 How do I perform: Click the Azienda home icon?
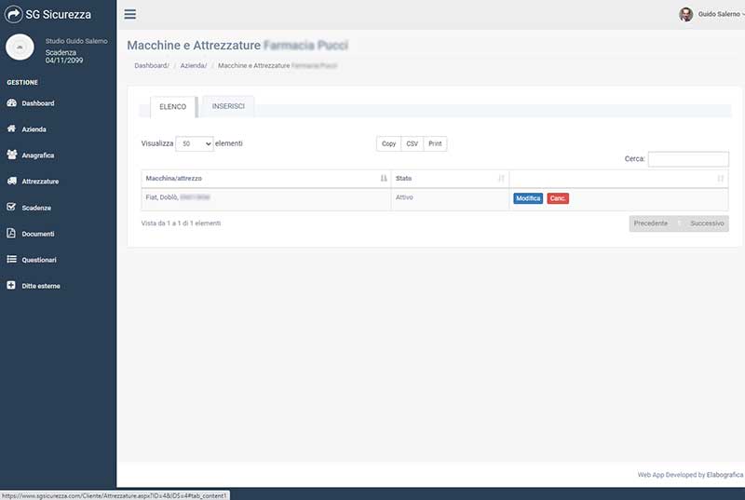pyautogui.click(x=11, y=128)
